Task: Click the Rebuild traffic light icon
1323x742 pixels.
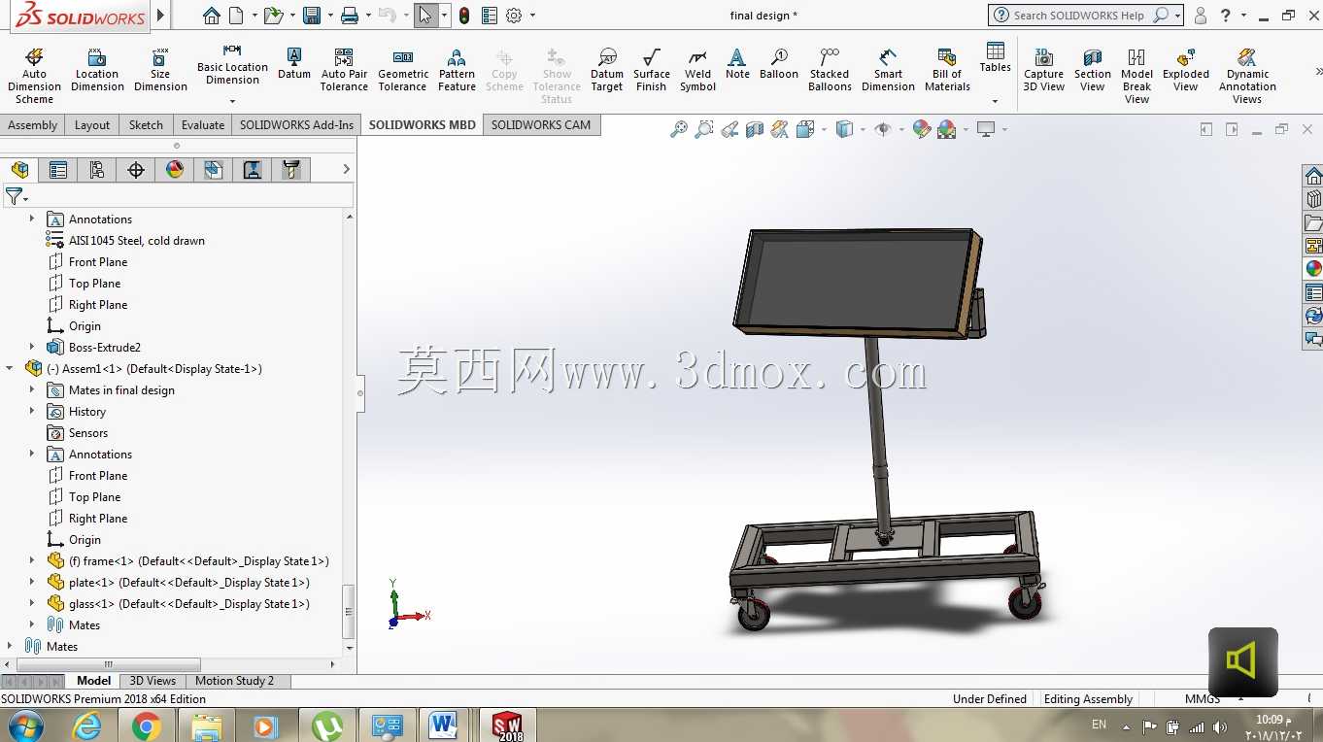Action: pyautogui.click(x=464, y=16)
